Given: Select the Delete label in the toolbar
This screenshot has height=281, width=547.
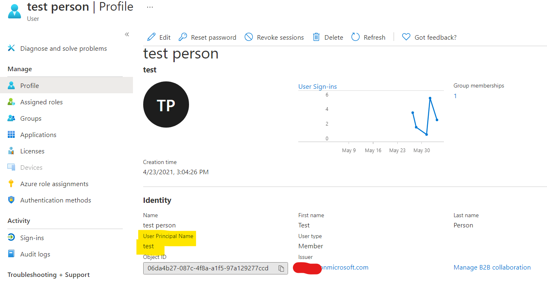Looking at the screenshot, I should (334, 37).
